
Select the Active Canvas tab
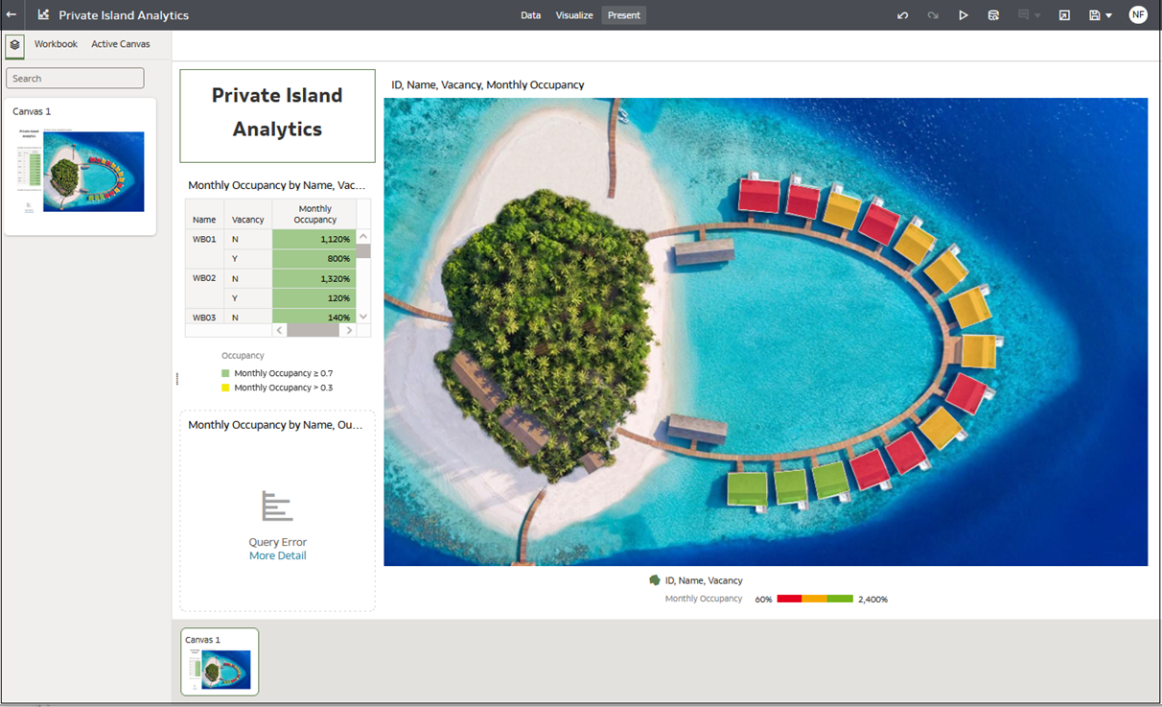(121, 44)
